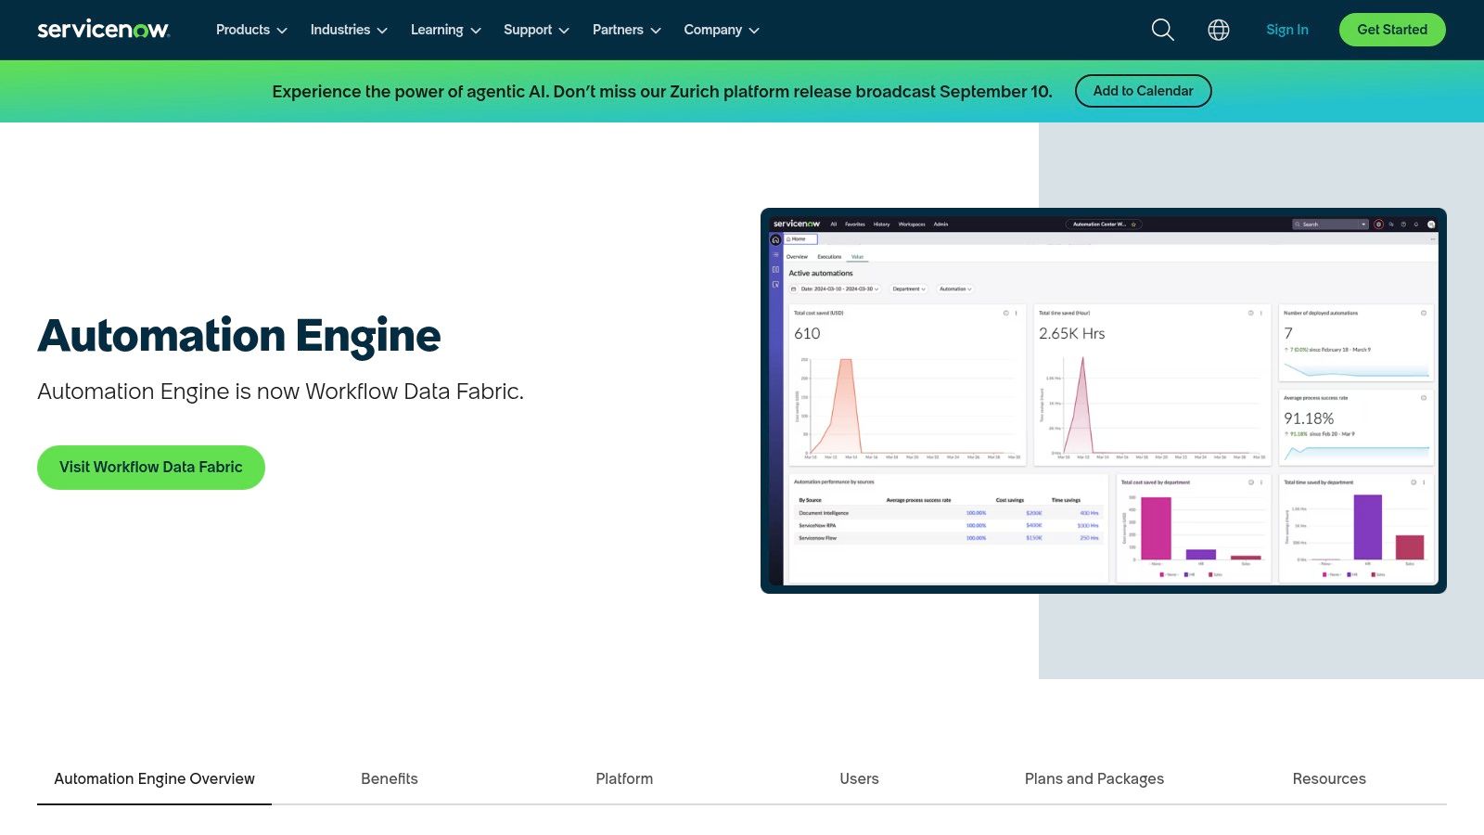Screen dimensions: 1484x835
Task: Open the search magnifier icon
Action: point(1162,30)
